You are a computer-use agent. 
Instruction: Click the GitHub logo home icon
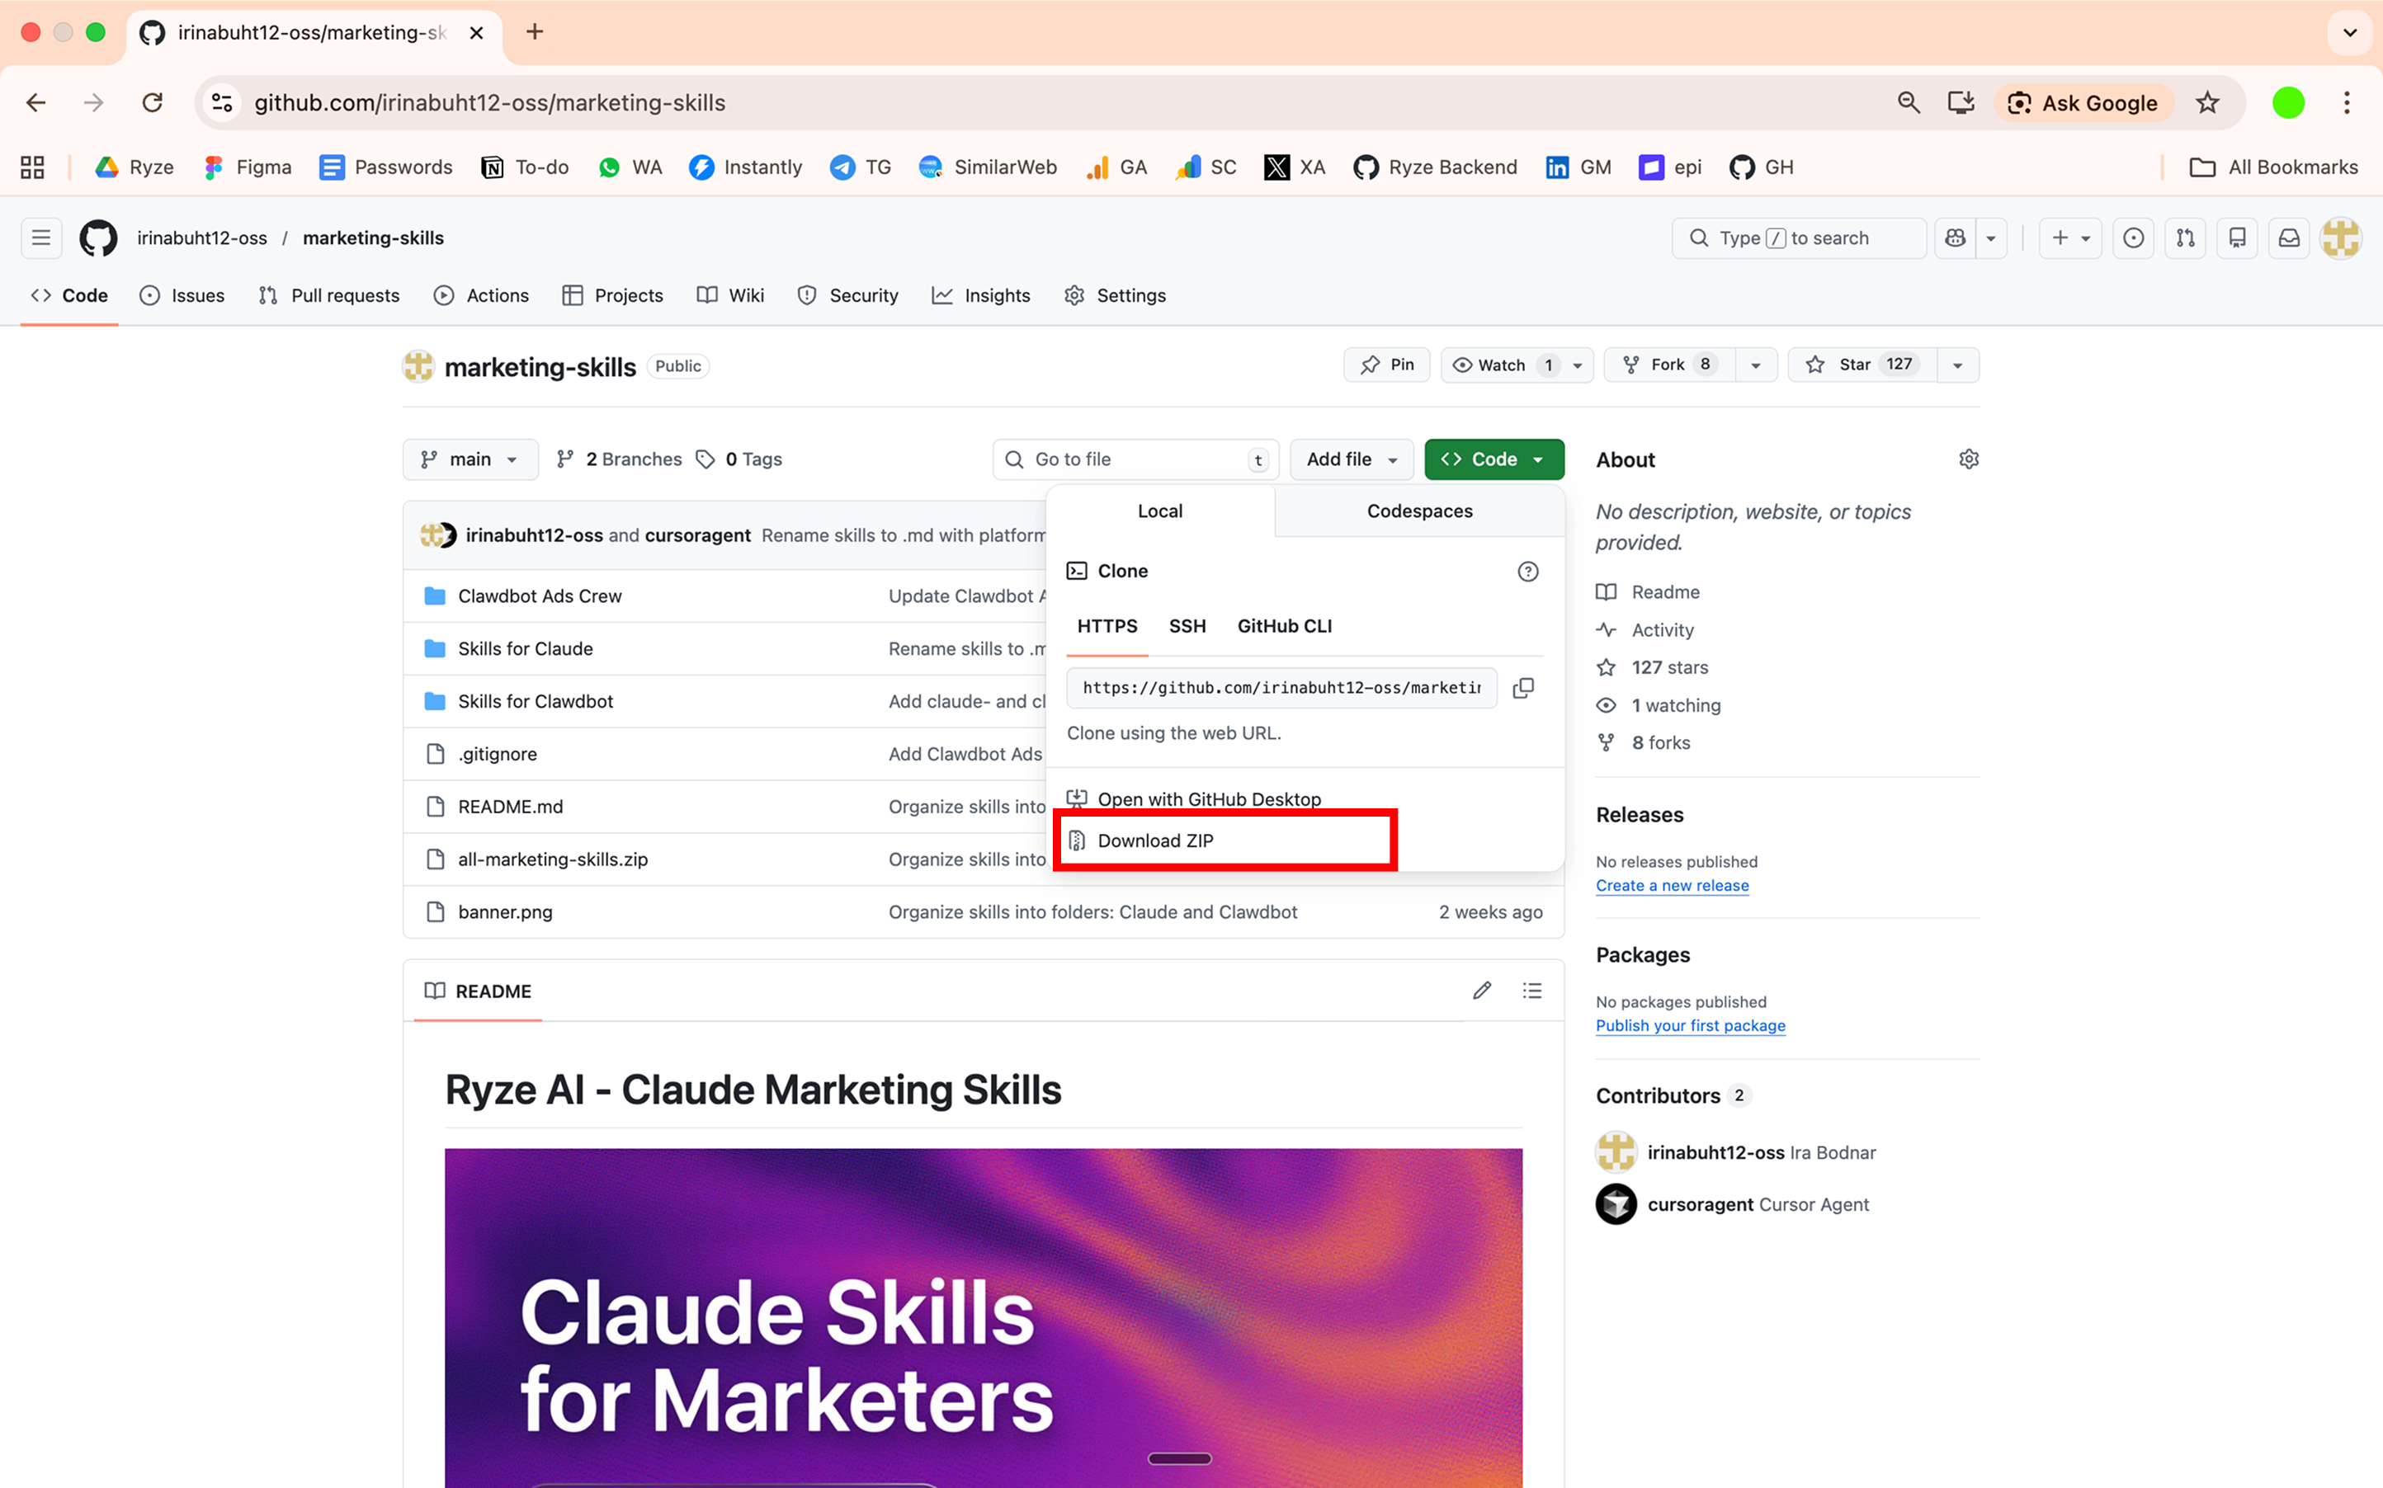tap(97, 238)
